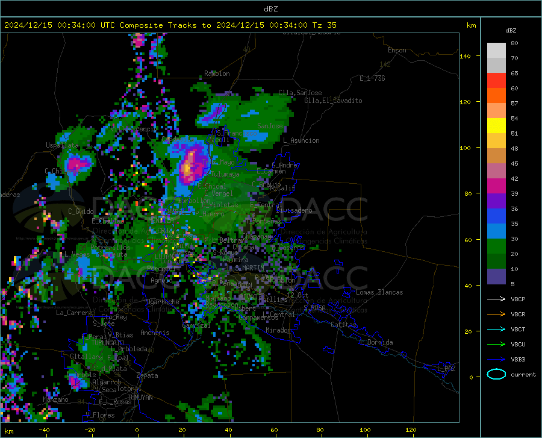
Task: Click the 'V_Flores' place label
Action: 100,415
